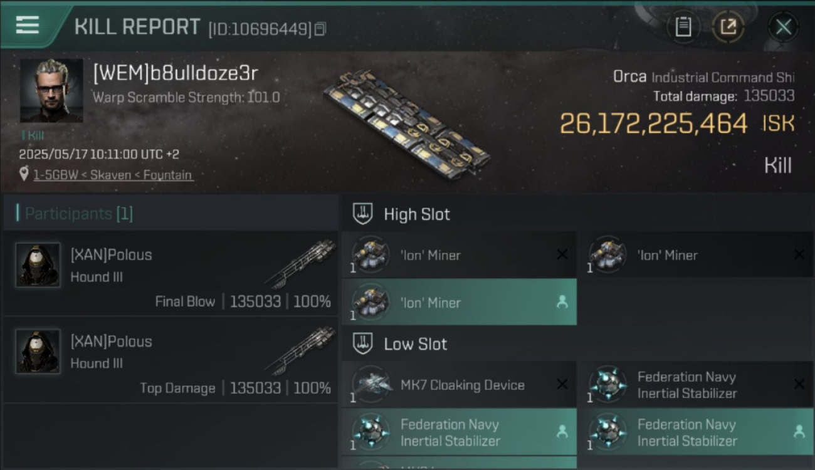
Task: Open the 1-5GBW Skaven Fountain location link
Action: tap(113, 175)
